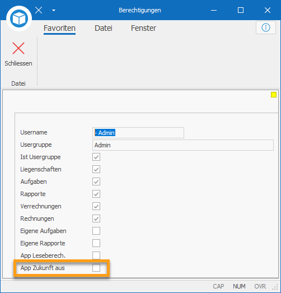This screenshot has width=281, height=293.
Task: Click the red X Schliessen icon
Action: point(18,48)
